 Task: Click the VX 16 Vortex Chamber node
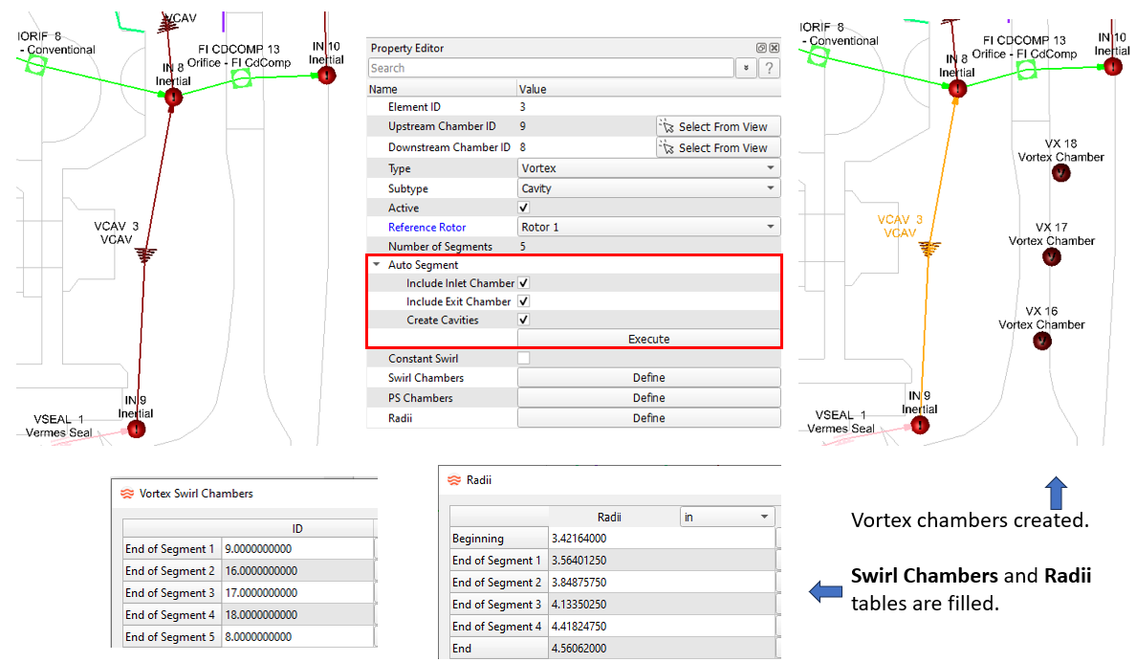tap(1042, 340)
